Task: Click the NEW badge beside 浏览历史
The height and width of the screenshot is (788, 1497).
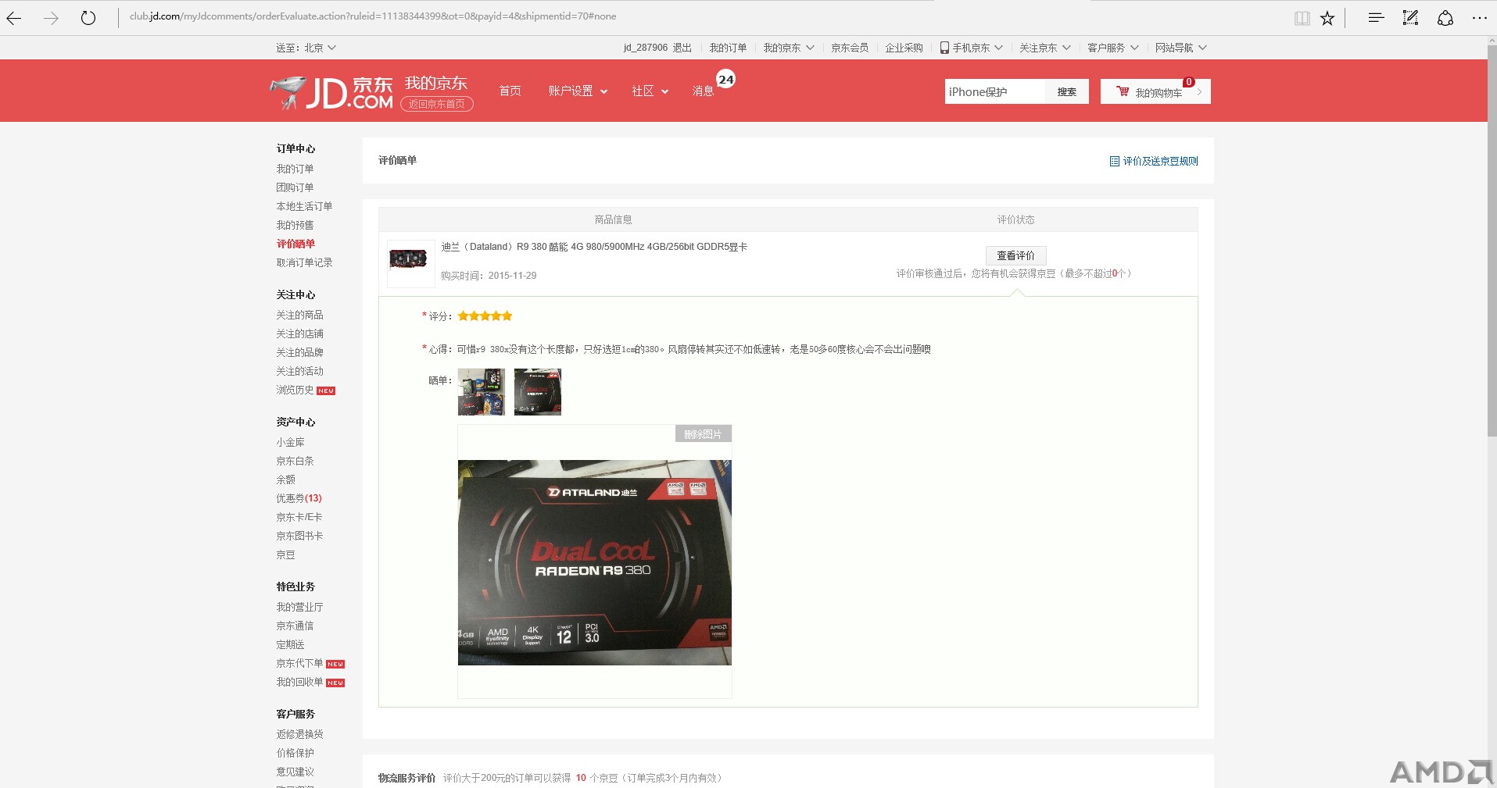Action: coord(326,390)
